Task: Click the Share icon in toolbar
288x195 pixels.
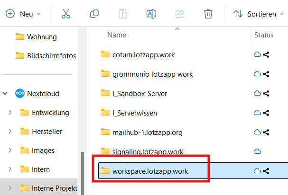Action: pos(180,14)
